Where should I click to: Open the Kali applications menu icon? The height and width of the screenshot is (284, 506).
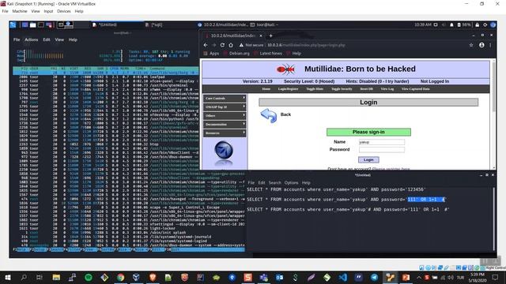click(13, 24)
